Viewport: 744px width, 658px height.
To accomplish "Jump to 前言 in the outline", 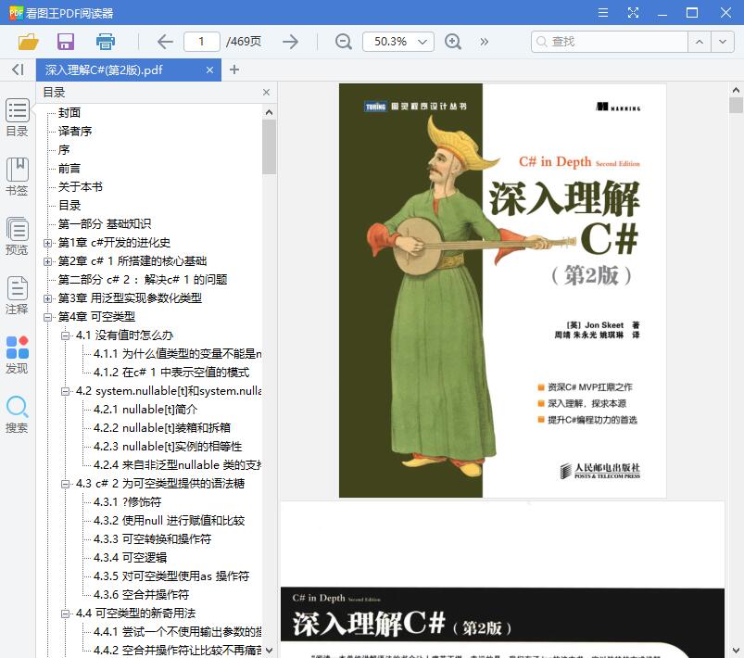I will click(x=69, y=169).
